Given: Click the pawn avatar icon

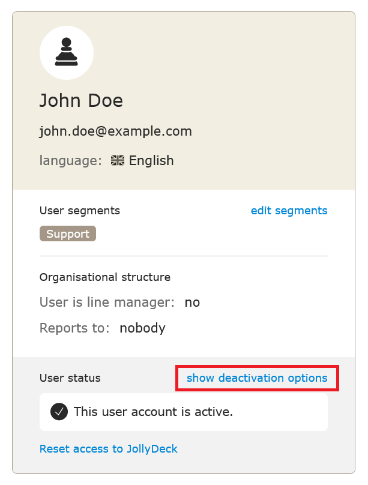Looking at the screenshot, I should click(x=67, y=53).
